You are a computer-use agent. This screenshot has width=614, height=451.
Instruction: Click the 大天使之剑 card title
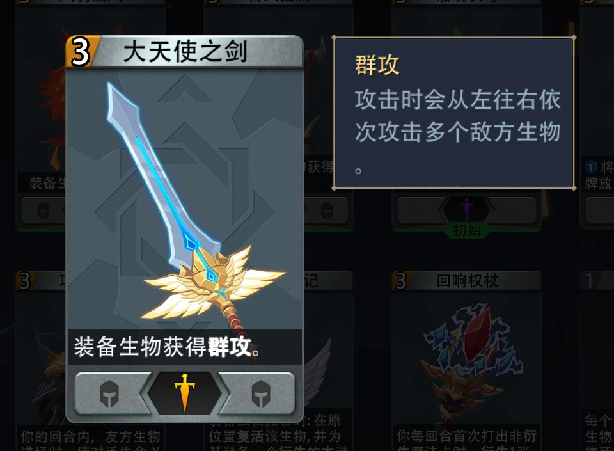(x=185, y=52)
